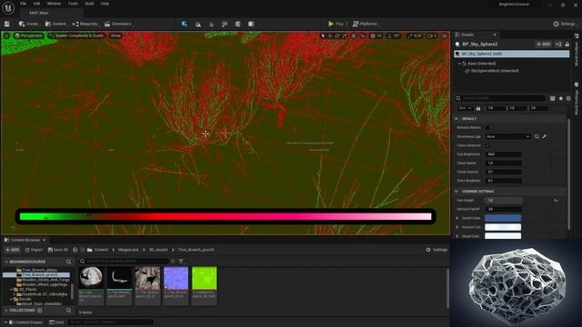The image size is (582, 327).
Task: Toggle Refresh Material checkbox
Action: point(487,127)
